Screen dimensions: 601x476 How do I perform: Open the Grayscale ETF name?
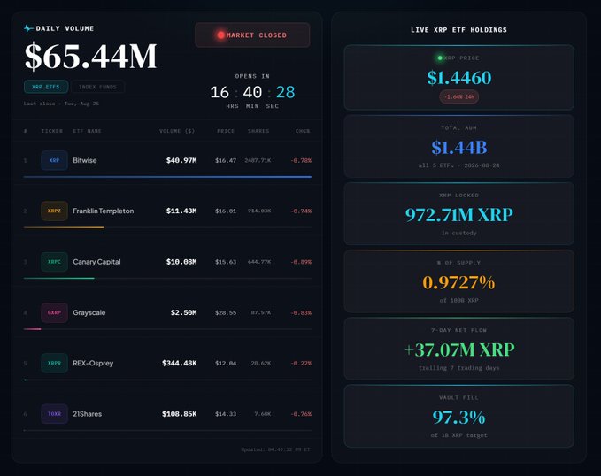89,312
